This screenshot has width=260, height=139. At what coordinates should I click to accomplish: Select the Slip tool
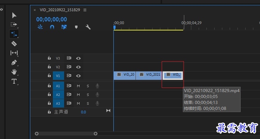14,53
